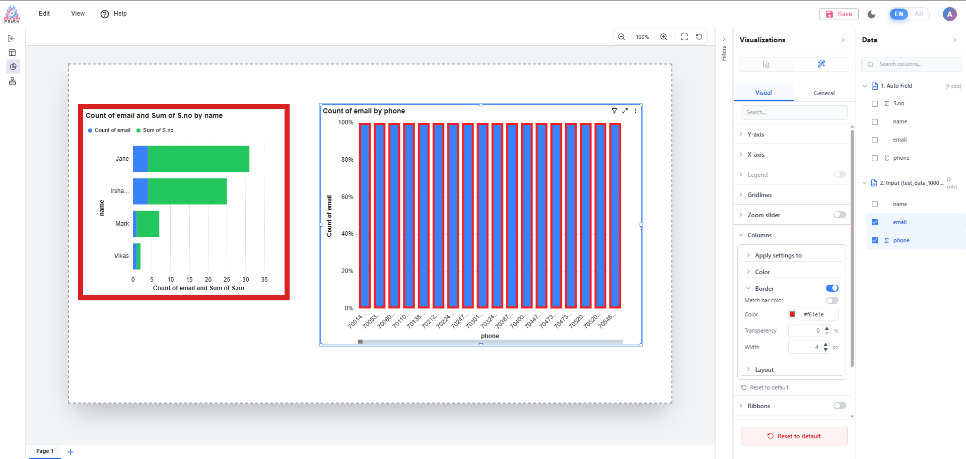Switch to the General tab

tap(824, 93)
